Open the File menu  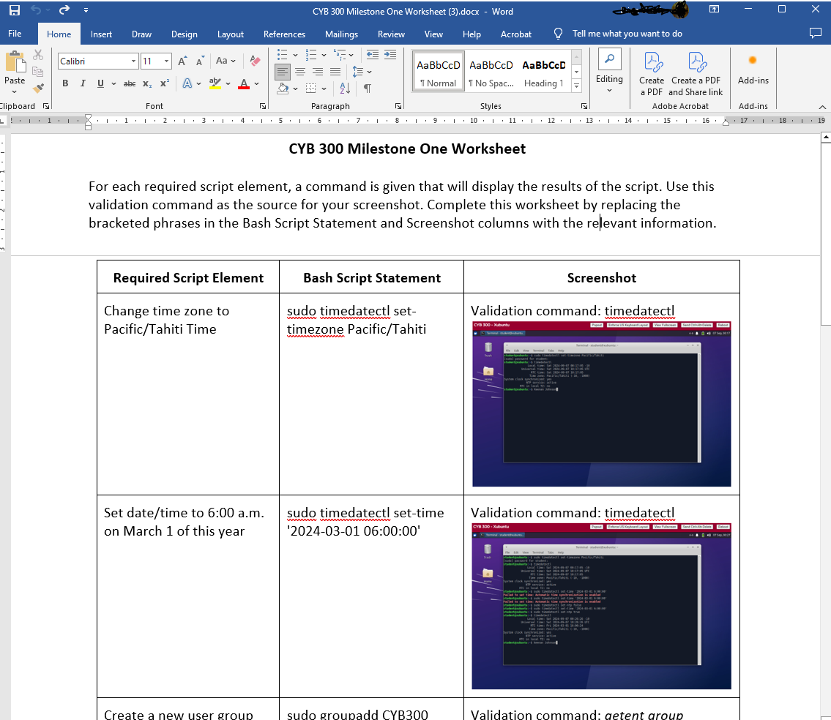click(x=15, y=34)
